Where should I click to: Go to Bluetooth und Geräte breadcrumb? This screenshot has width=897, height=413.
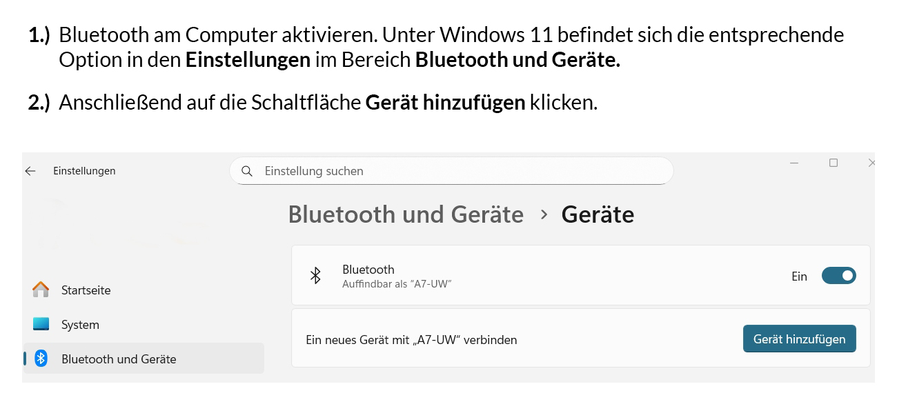click(x=406, y=214)
